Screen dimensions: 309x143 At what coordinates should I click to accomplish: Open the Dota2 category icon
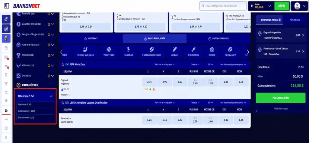[18, 76]
